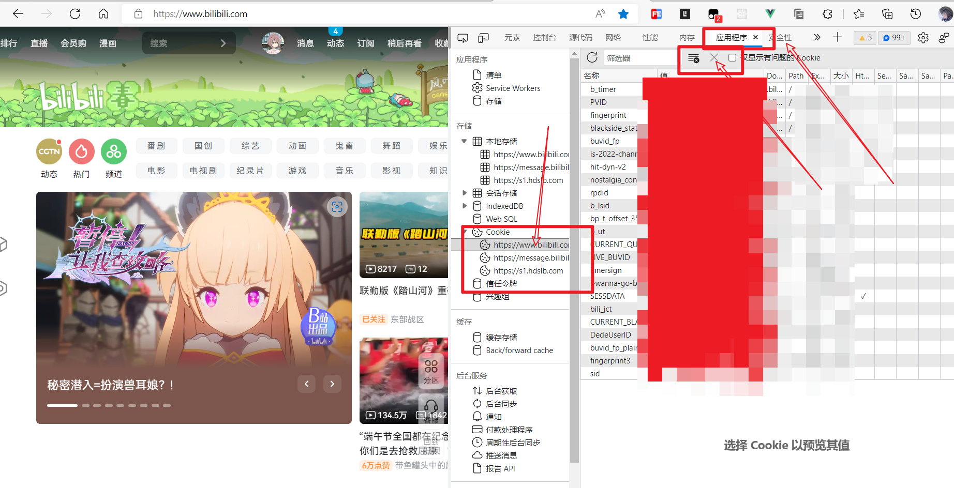Toggle the bookmark star in the address bar
The width and height of the screenshot is (954, 488).
pyautogui.click(x=623, y=14)
